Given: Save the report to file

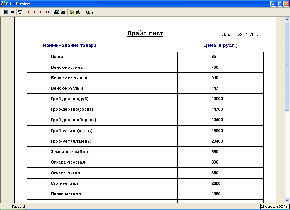Looking at the screenshot, I should (72, 12).
